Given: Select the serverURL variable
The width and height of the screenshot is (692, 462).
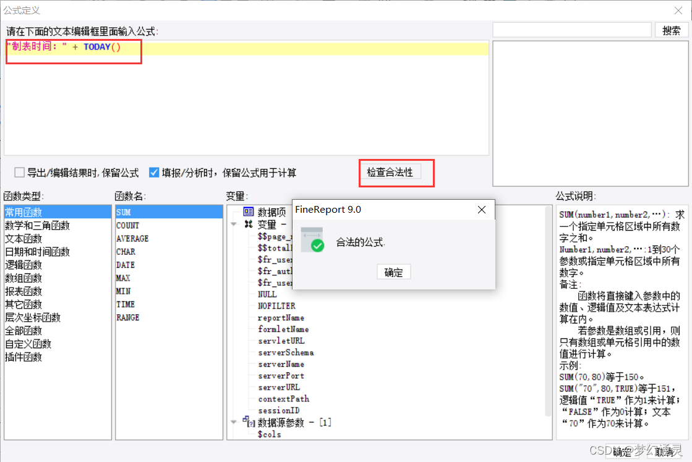Looking at the screenshot, I should click(279, 387).
